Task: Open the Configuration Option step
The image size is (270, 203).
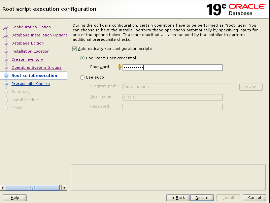Action: click(x=31, y=27)
